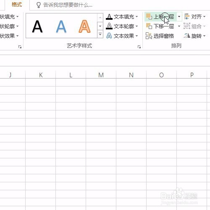This screenshot has height=210, width=210.
Task: Select column L header
Action: pos(71,75)
